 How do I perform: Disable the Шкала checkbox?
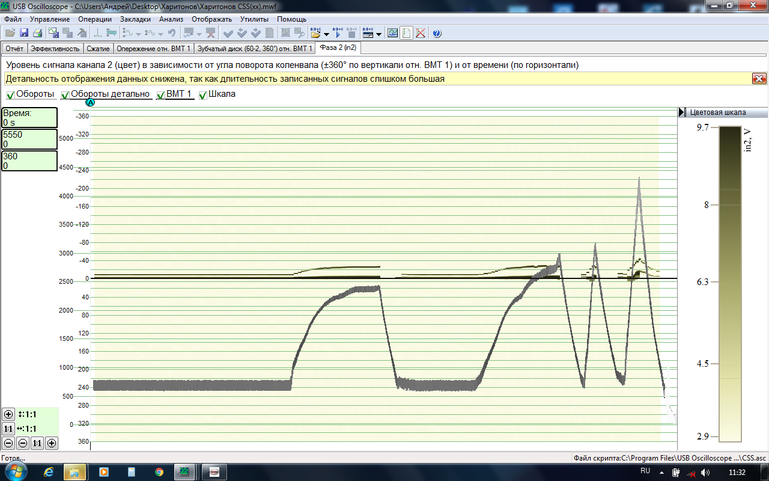tap(203, 95)
